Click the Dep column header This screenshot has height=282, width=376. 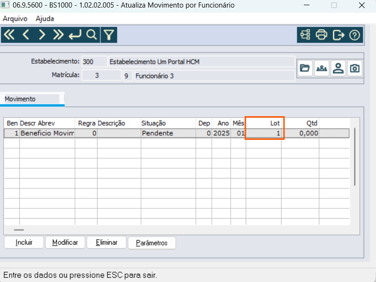[x=204, y=123]
